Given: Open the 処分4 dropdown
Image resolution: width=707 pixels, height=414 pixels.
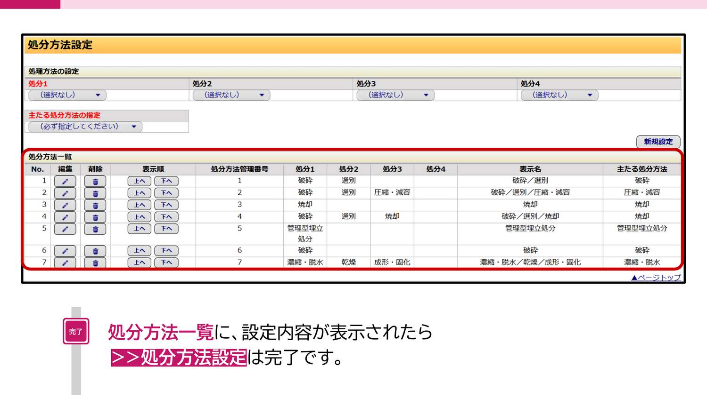Looking at the screenshot, I should pyautogui.click(x=559, y=95).
